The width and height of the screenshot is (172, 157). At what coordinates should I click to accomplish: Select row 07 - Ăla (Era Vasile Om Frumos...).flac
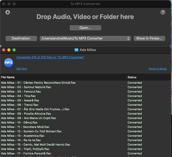[x=85, y=109]
